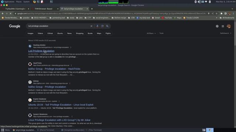Open Chrome extensions puzzle icon

(221, 14)
